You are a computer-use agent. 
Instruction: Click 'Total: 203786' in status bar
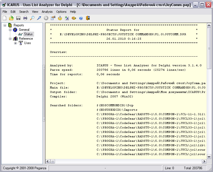click(x=193, y=168)
